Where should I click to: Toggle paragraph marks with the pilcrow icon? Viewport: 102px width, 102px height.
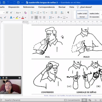pyautogui.click(x=68, y=13)
